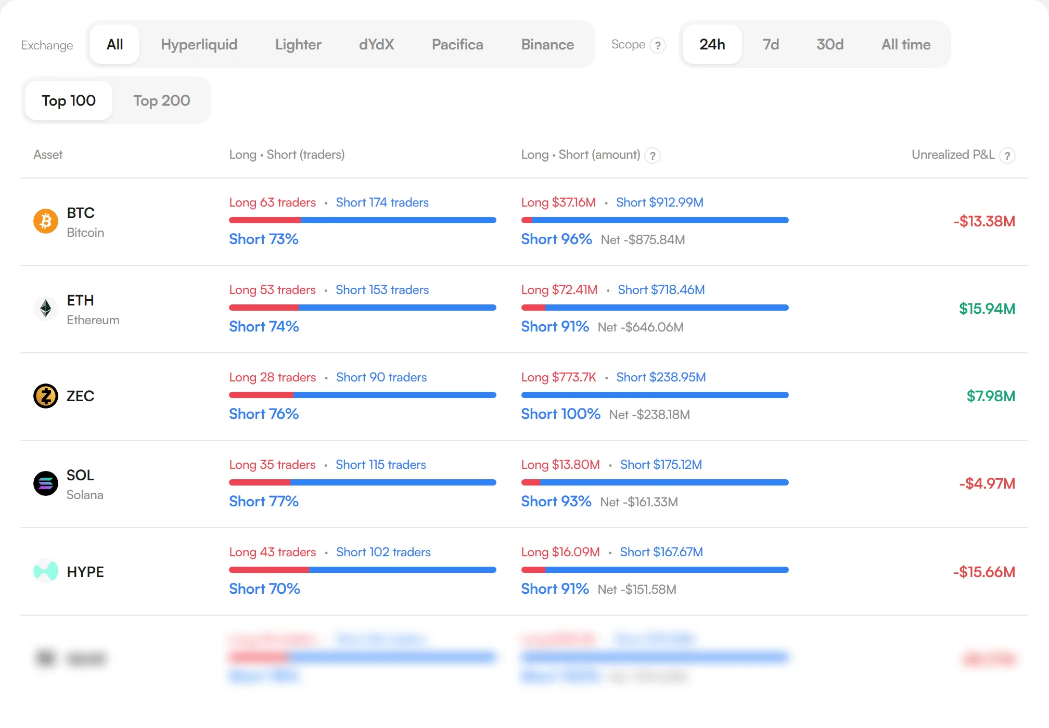Screen dimensions: 1049x728
Task: Click the ZEC coin icon
Action: coord(46,396)
